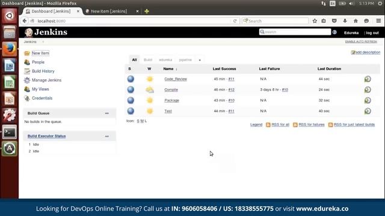
Task: Open Ubuntu dash search button
Action: coord(10,16)
